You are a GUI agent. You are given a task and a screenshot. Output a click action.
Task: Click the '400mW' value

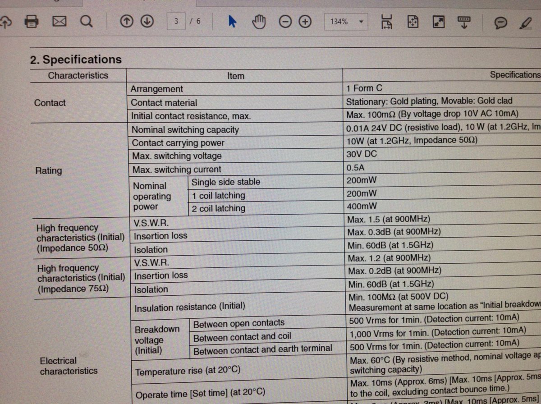pyautogui.click(x=362, y=207)
